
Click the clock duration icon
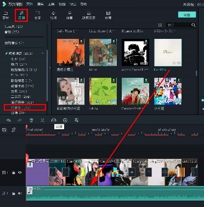click(x=65, y=120)
